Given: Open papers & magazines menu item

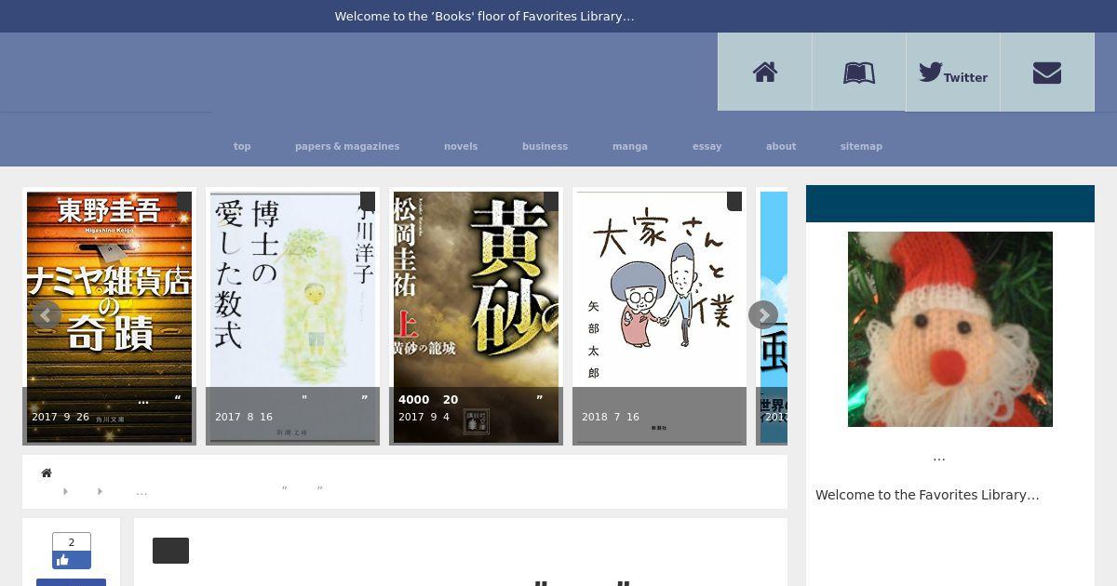Looking at the screenshot, I should [347, 146].
